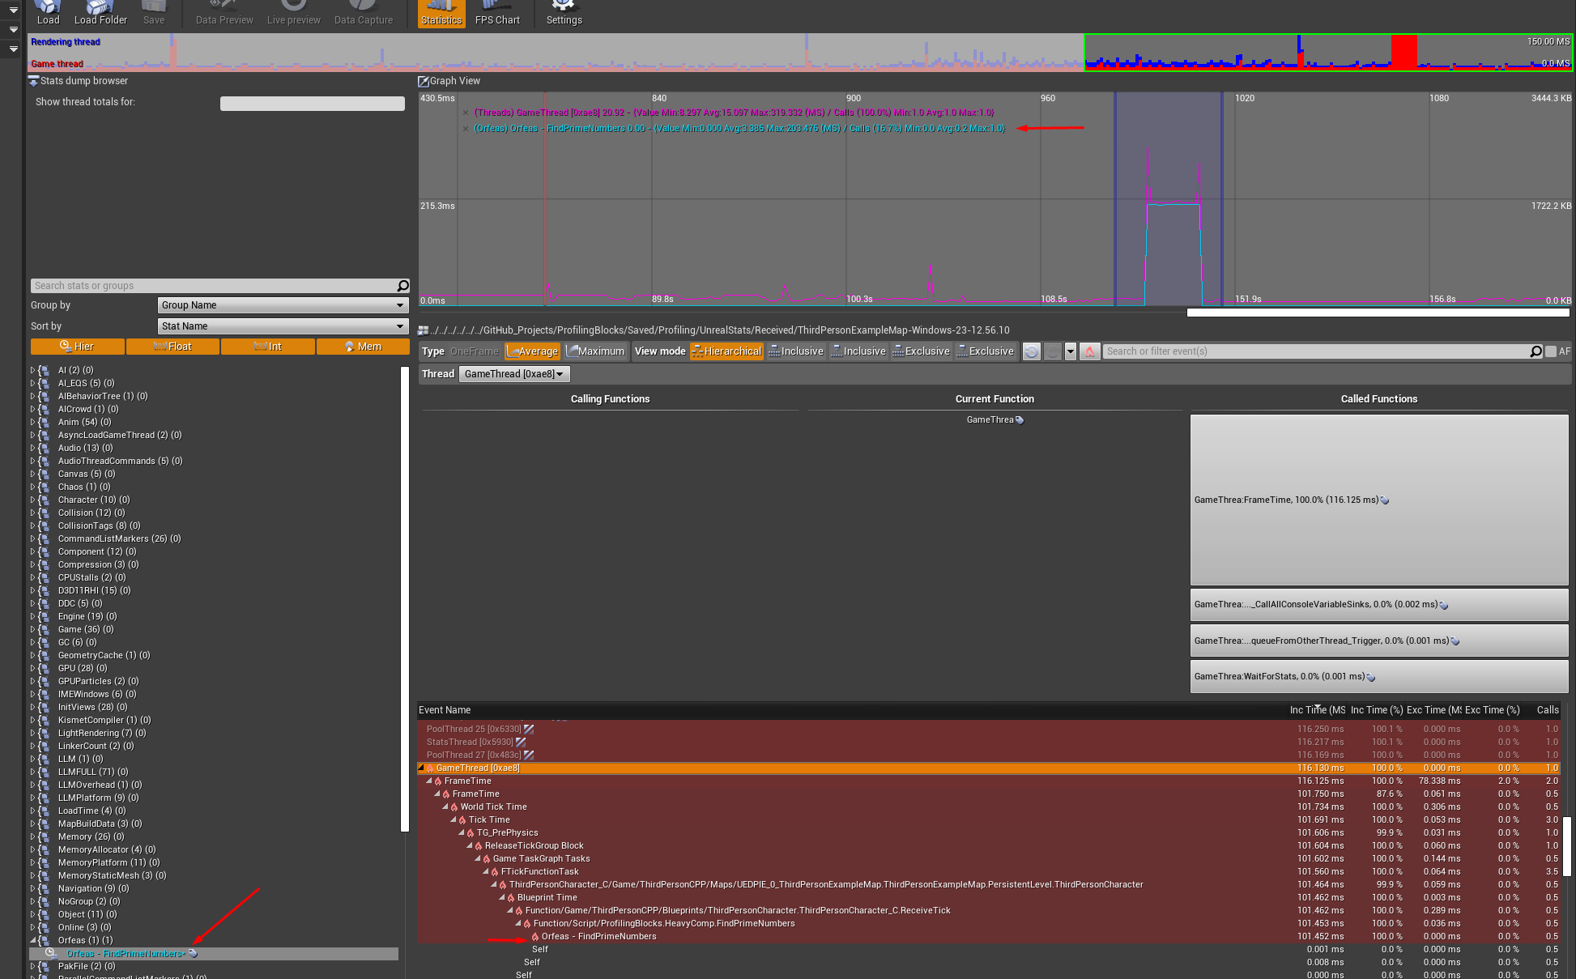This screenshot has width=1576, height=979.
Task: Expand the Engine (19) stats group
Action: [x=34, y=616]
